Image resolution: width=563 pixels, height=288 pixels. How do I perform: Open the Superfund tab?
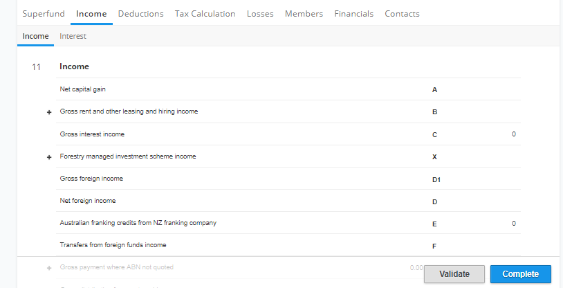click(44, 14)
